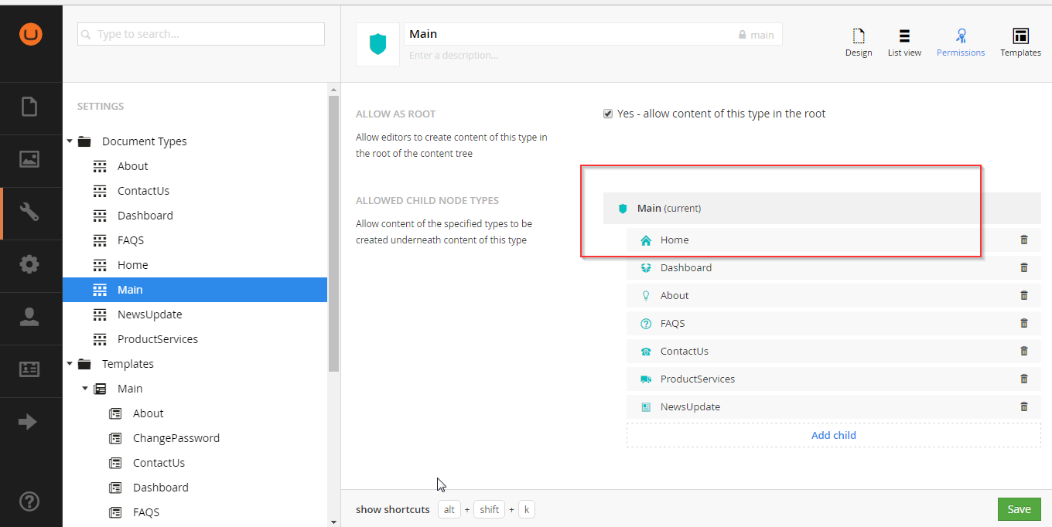Open the Help question mark icon
1052x527 pixels.
tap(29, 501)
